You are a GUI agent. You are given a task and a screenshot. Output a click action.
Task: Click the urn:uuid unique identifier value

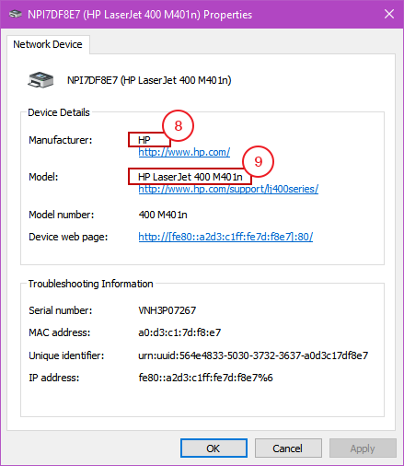coord(253,355)
